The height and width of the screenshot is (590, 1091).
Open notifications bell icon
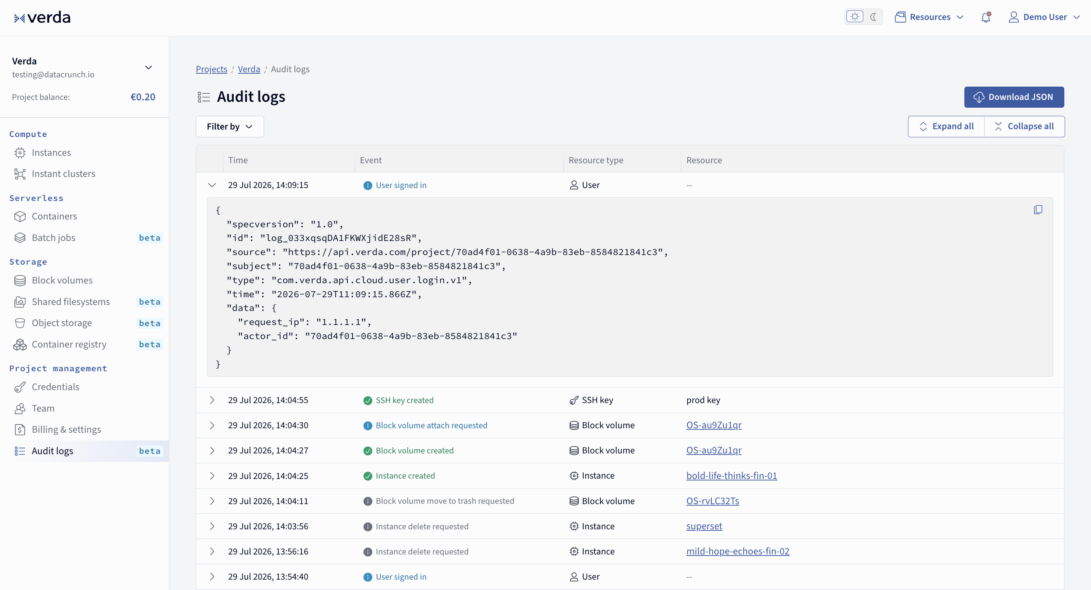point(986,17)
